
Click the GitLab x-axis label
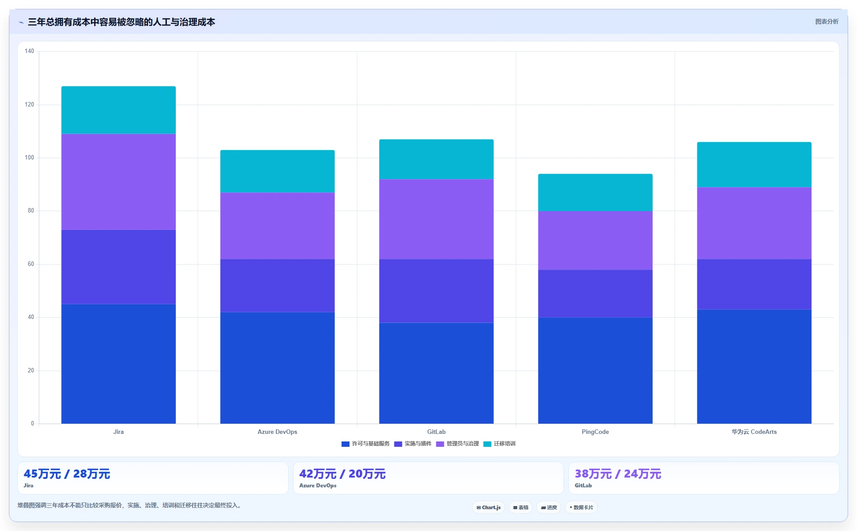point(436,432)
